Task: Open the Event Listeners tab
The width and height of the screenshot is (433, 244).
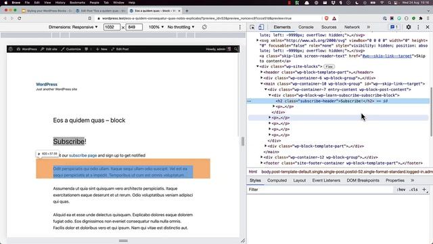Action: [326, 180]
